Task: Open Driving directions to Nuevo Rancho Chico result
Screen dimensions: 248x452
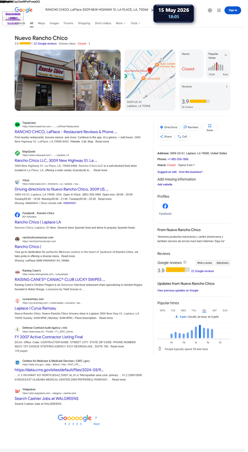Action: tap(62, 189)
